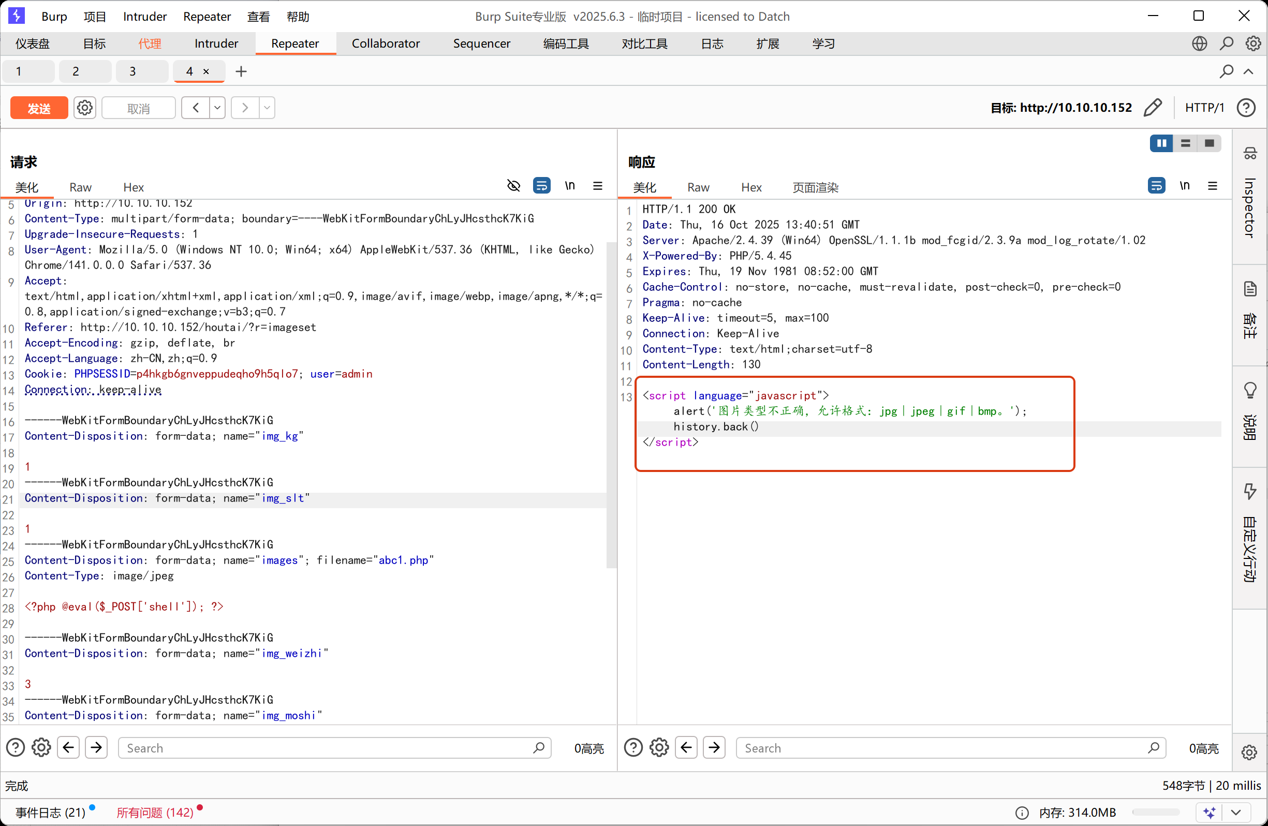The height and width of the screenshot is (826, 1268).
Task: Open the 项目 menu
Action: pyautogui.click(x=95, y=17)
